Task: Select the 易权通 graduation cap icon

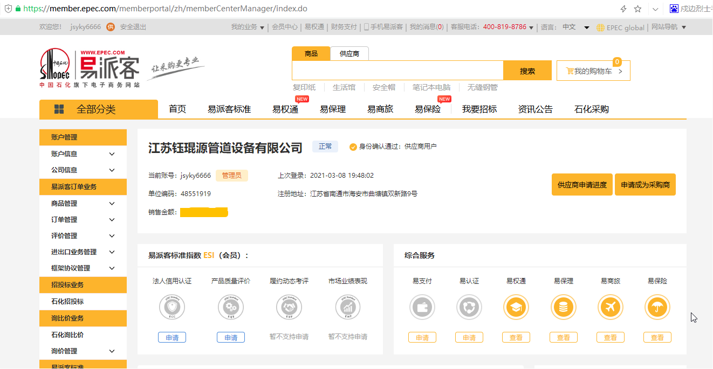Action: (516, 307)
